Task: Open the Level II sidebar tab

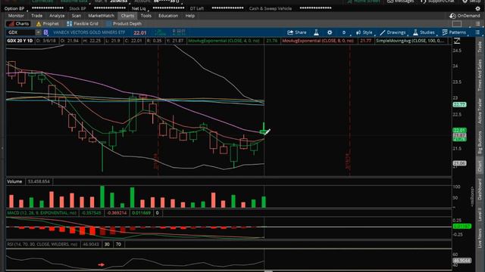Action: pyautogui.click(x=480, y=214)
